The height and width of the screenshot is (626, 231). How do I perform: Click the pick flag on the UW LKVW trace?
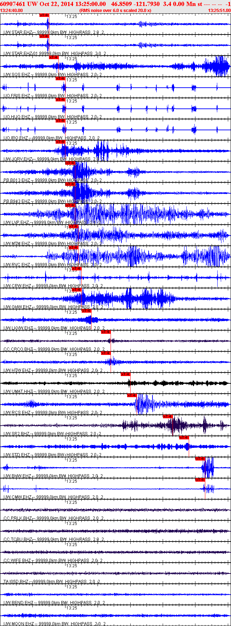(86, 311)
